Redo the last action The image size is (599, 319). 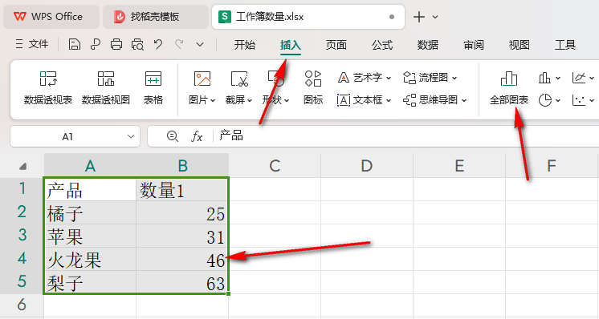(x=179, y=45)
